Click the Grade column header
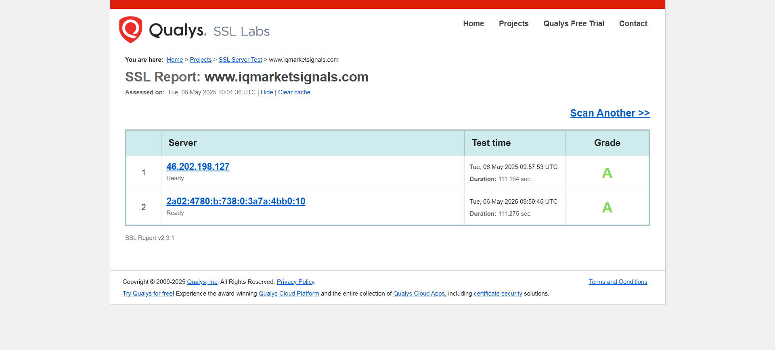The image size is (775, 350). pos(607,143)
